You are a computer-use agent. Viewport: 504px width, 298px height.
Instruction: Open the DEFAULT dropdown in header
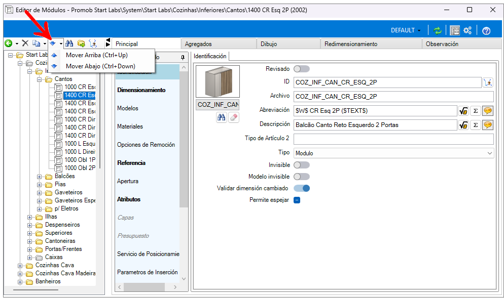[406, 30]
